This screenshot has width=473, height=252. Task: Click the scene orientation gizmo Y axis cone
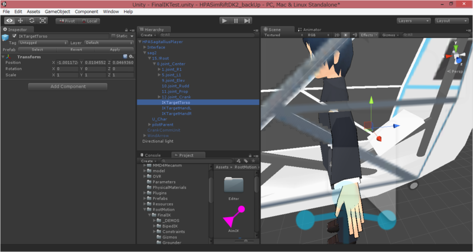(x=456, y=48)
